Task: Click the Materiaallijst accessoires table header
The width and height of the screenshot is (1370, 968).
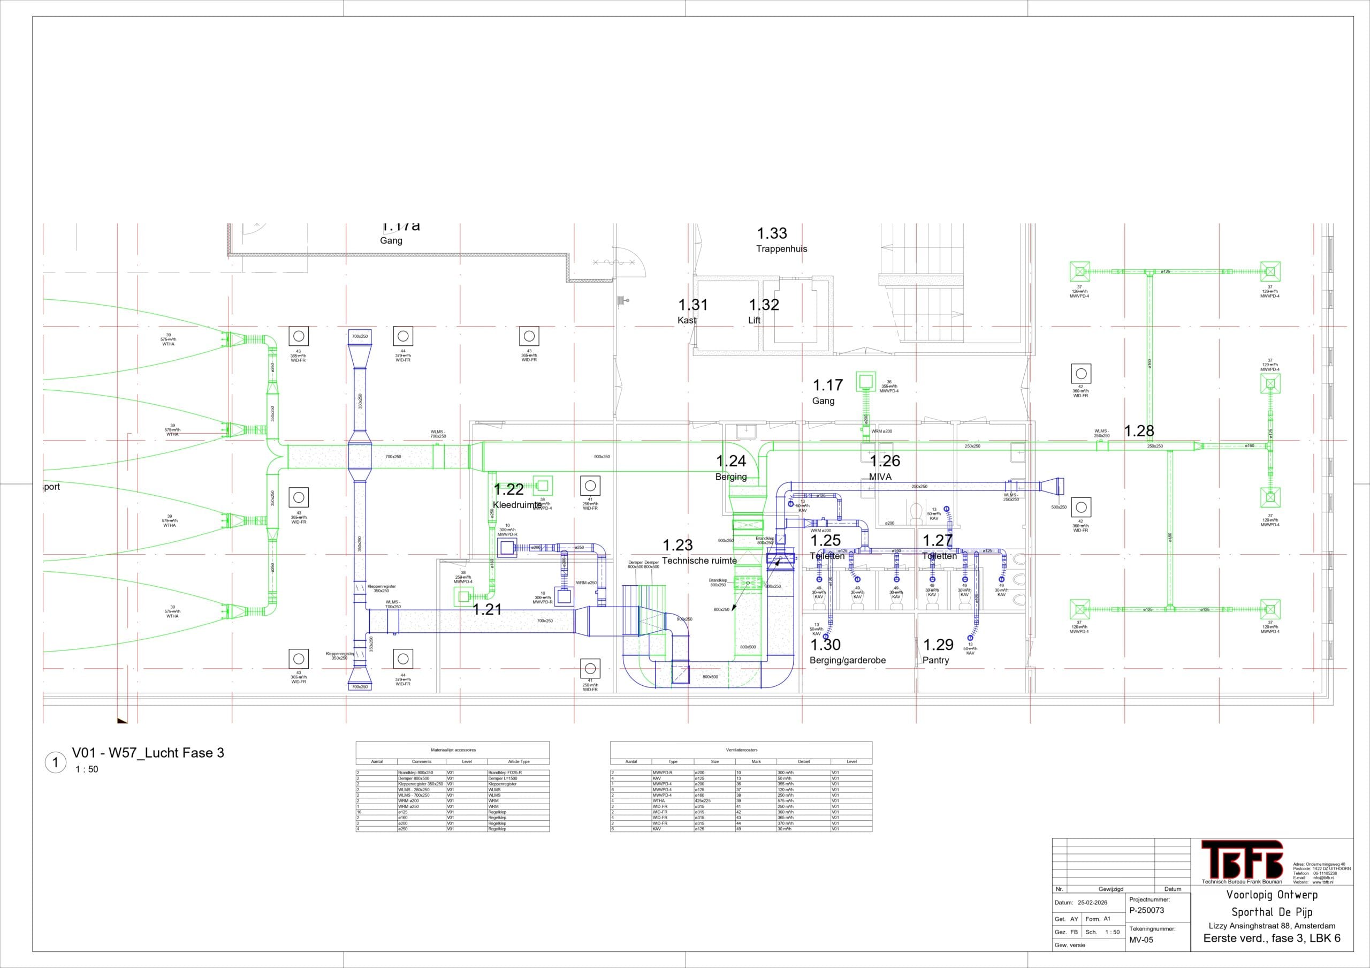Action: (453, 750)
